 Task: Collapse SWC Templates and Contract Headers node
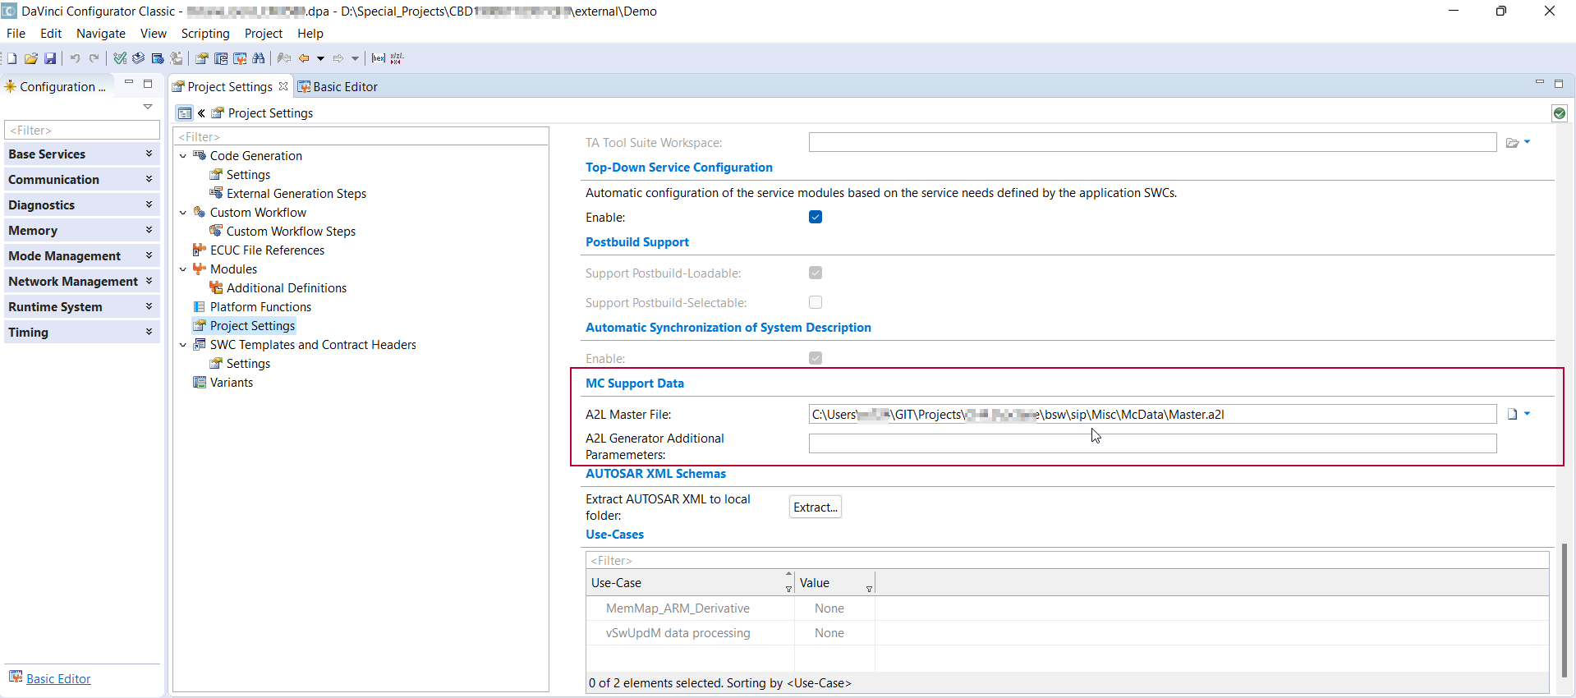tap(183, 345)
